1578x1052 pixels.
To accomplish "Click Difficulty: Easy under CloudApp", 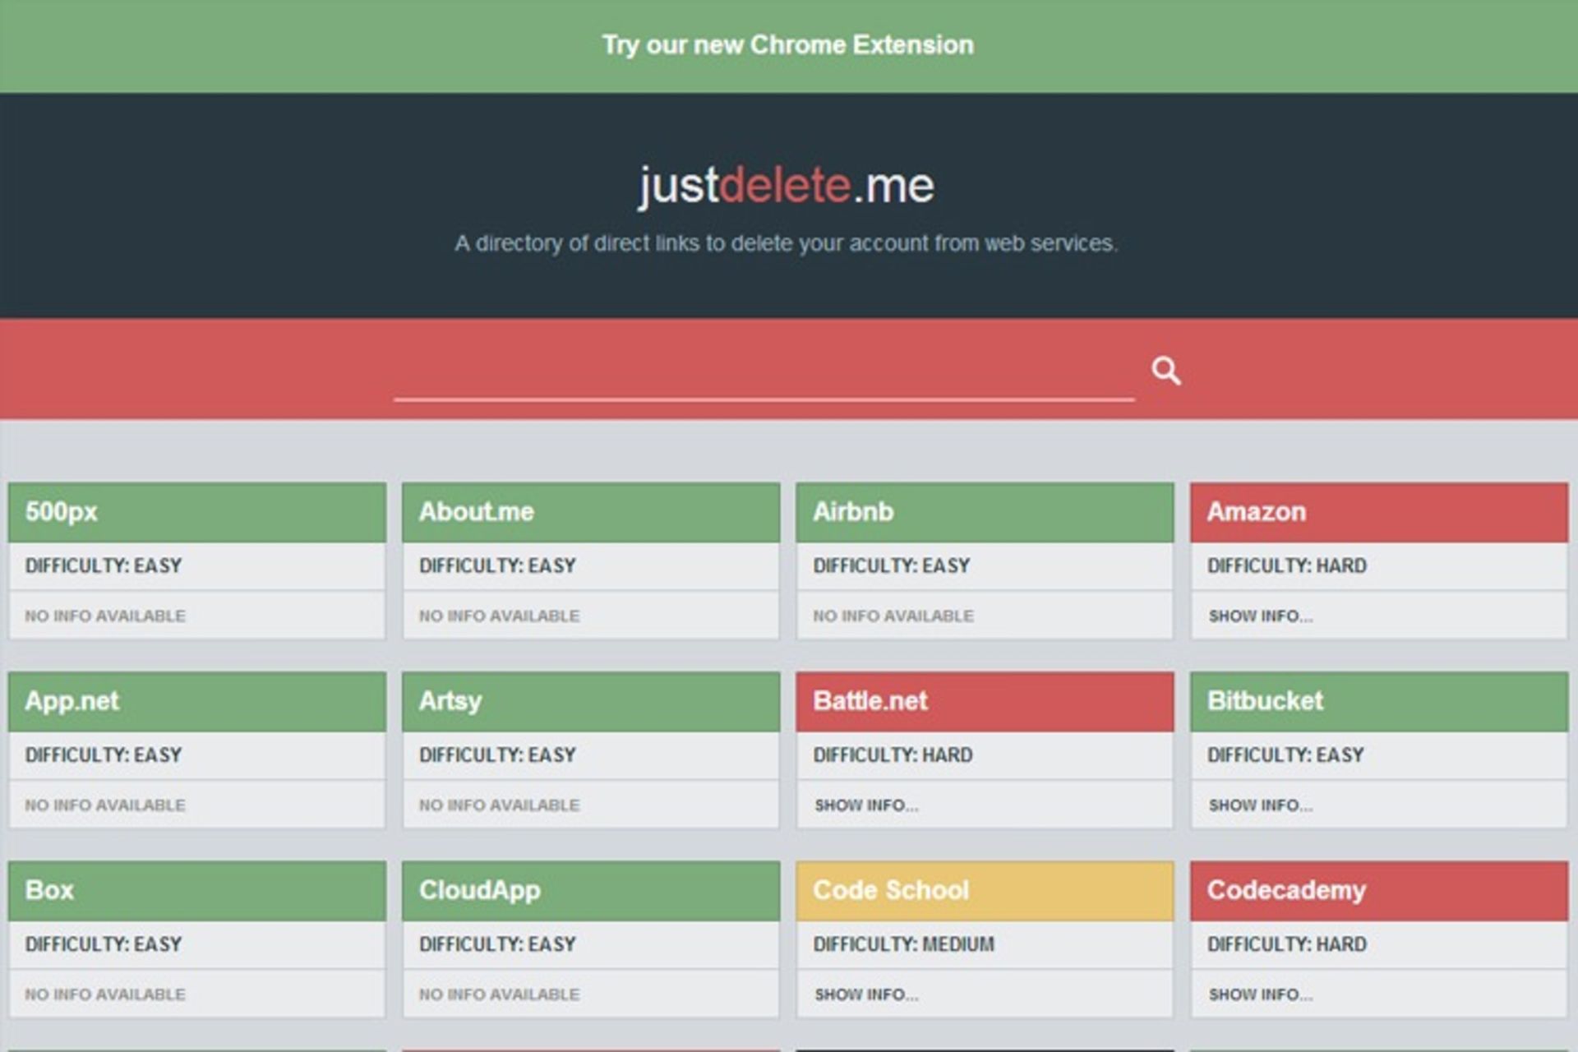I will coord(497,944).
